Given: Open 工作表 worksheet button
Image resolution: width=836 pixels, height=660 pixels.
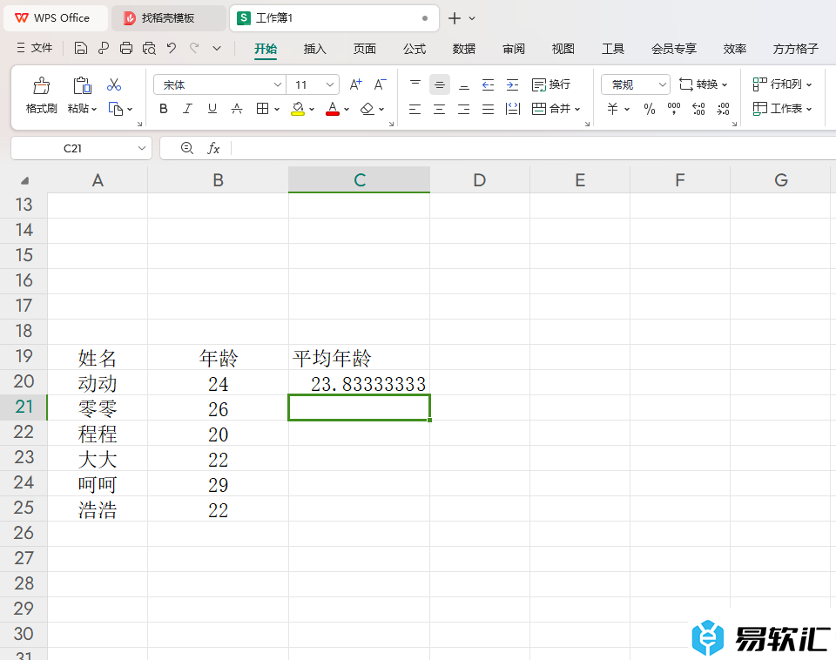Looking at the screenshot, I should tap(782, 109).
